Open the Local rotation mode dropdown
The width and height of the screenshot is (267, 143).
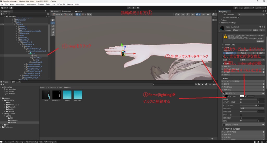coord(68,15)
